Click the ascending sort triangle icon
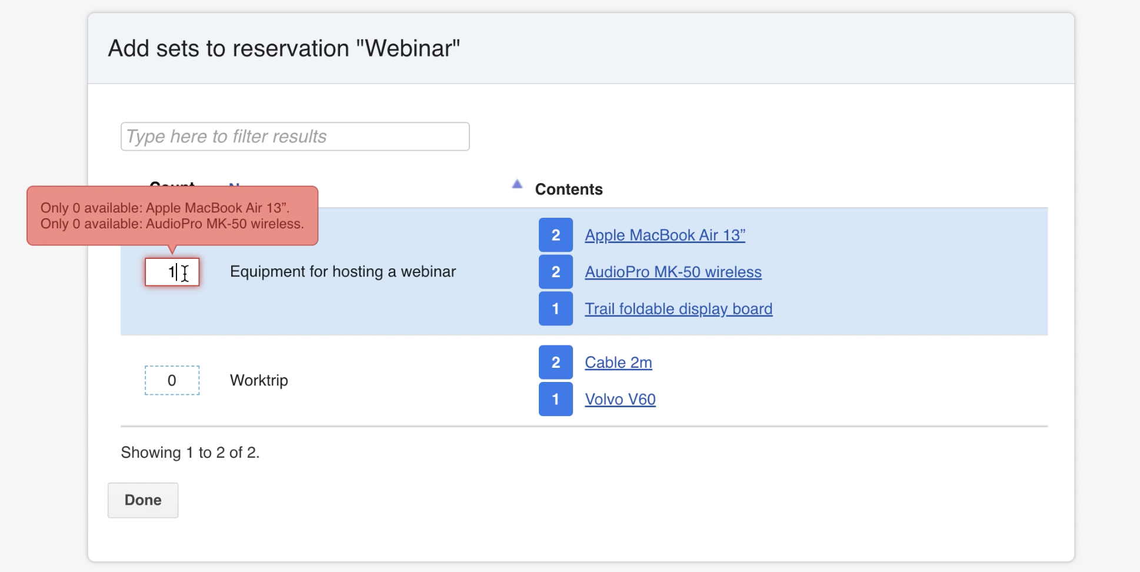The width and height of the screenshot is (1140, 572). click(517, 184)
